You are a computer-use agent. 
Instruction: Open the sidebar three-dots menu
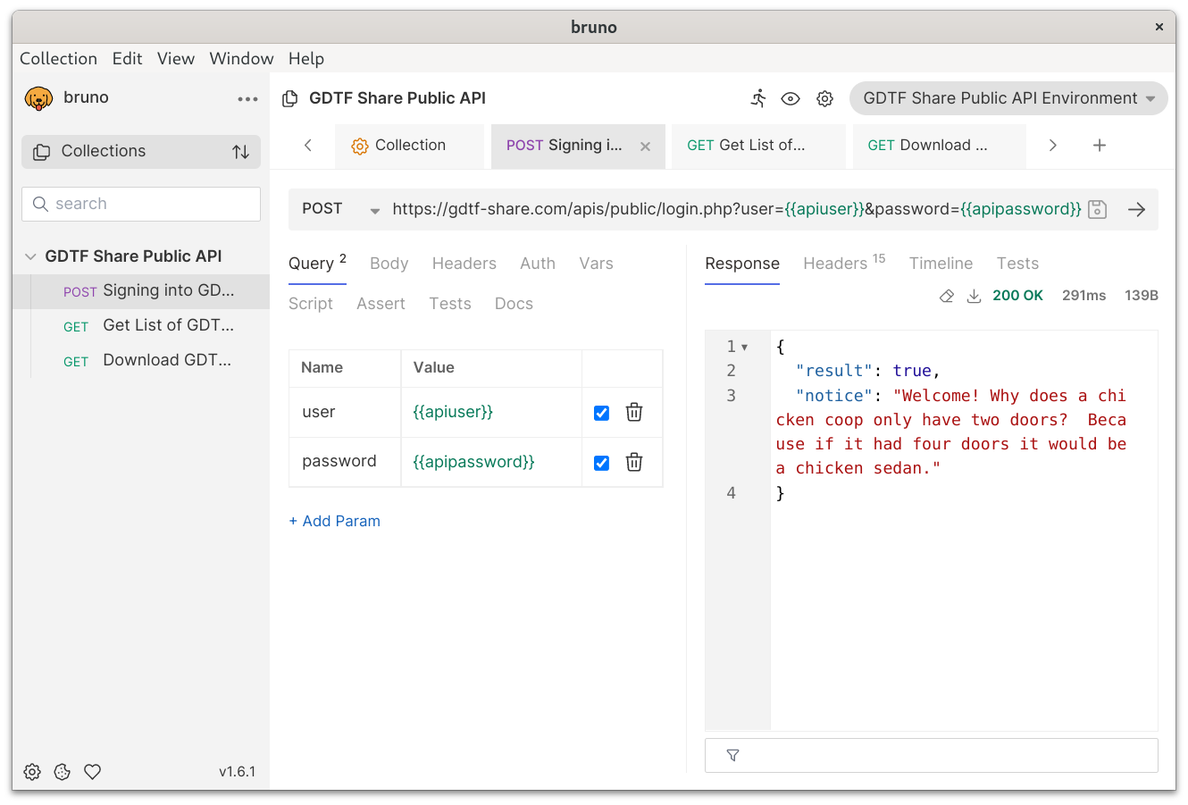[247, 99]
